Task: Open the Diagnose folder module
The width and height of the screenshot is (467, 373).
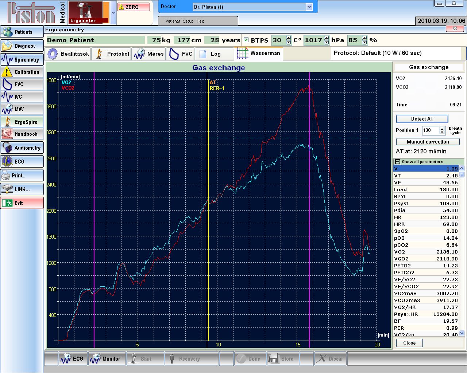Action: tap(22, 46)
